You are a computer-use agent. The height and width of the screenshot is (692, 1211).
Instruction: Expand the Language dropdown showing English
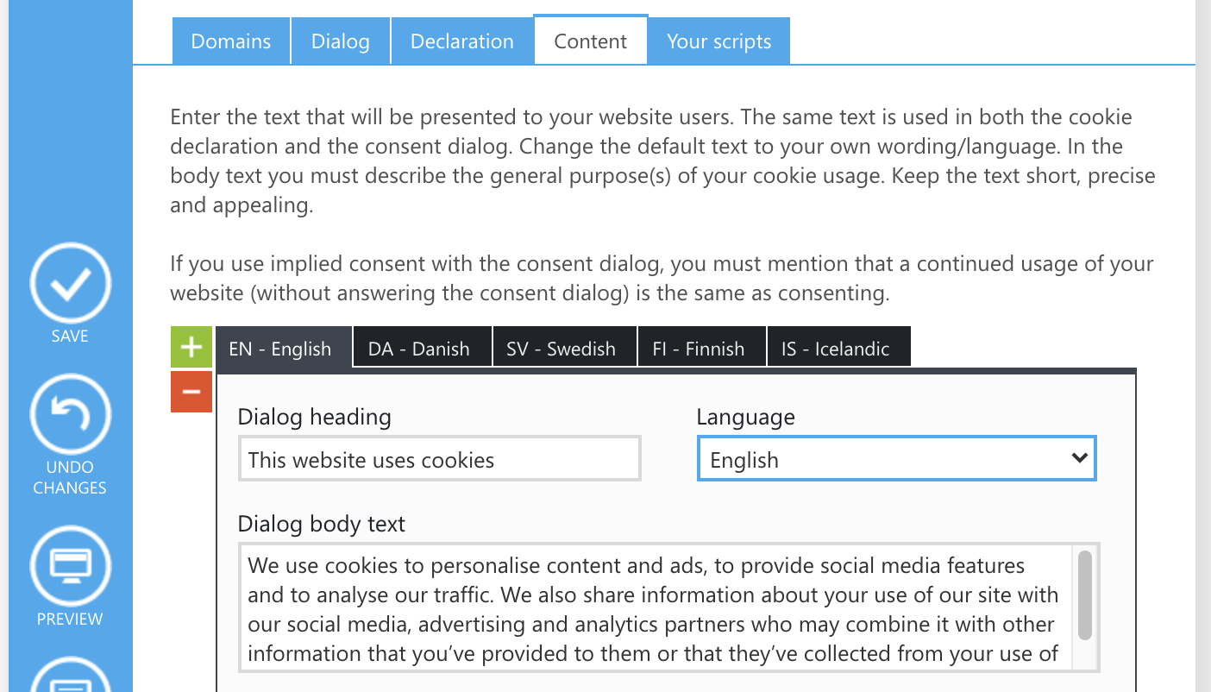[896, 459]
